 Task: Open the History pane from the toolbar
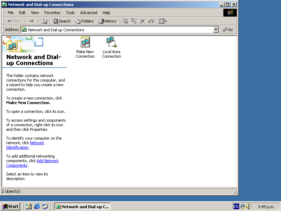[107, 21]
